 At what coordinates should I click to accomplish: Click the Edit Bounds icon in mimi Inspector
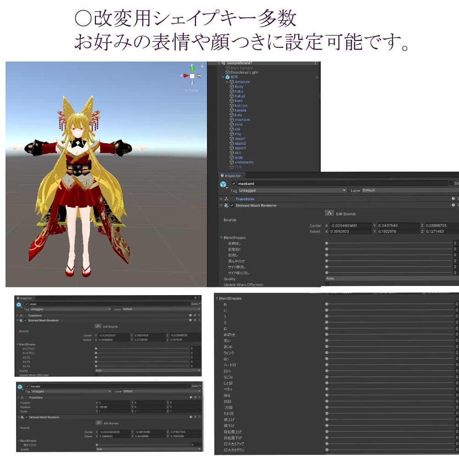pos(98,326)
